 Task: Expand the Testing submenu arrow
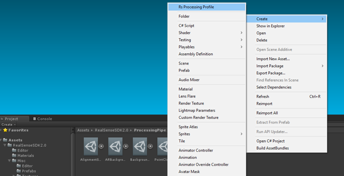pos(241,40)
